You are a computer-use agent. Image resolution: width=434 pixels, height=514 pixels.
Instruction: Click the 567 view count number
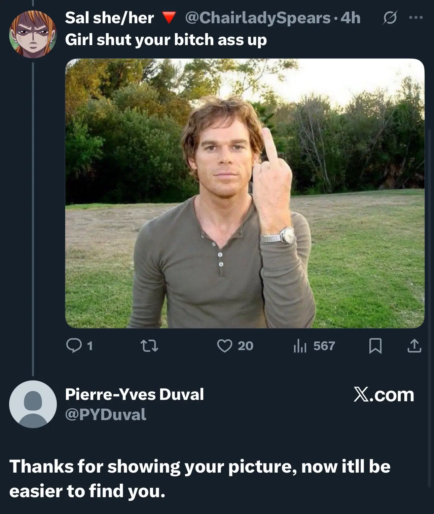pyautogui.click(x=324, y=346)
